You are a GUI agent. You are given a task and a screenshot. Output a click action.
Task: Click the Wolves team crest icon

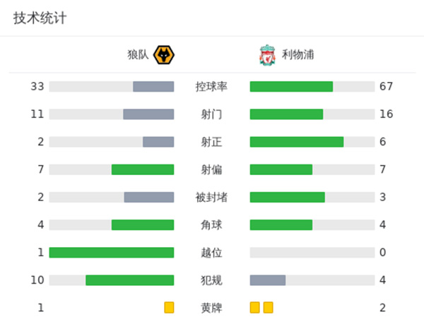click(165, 54)
